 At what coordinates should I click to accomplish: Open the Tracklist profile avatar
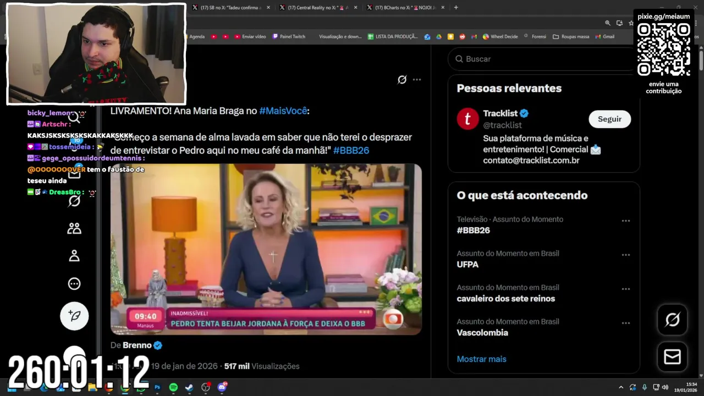click(x=468, y=119)
